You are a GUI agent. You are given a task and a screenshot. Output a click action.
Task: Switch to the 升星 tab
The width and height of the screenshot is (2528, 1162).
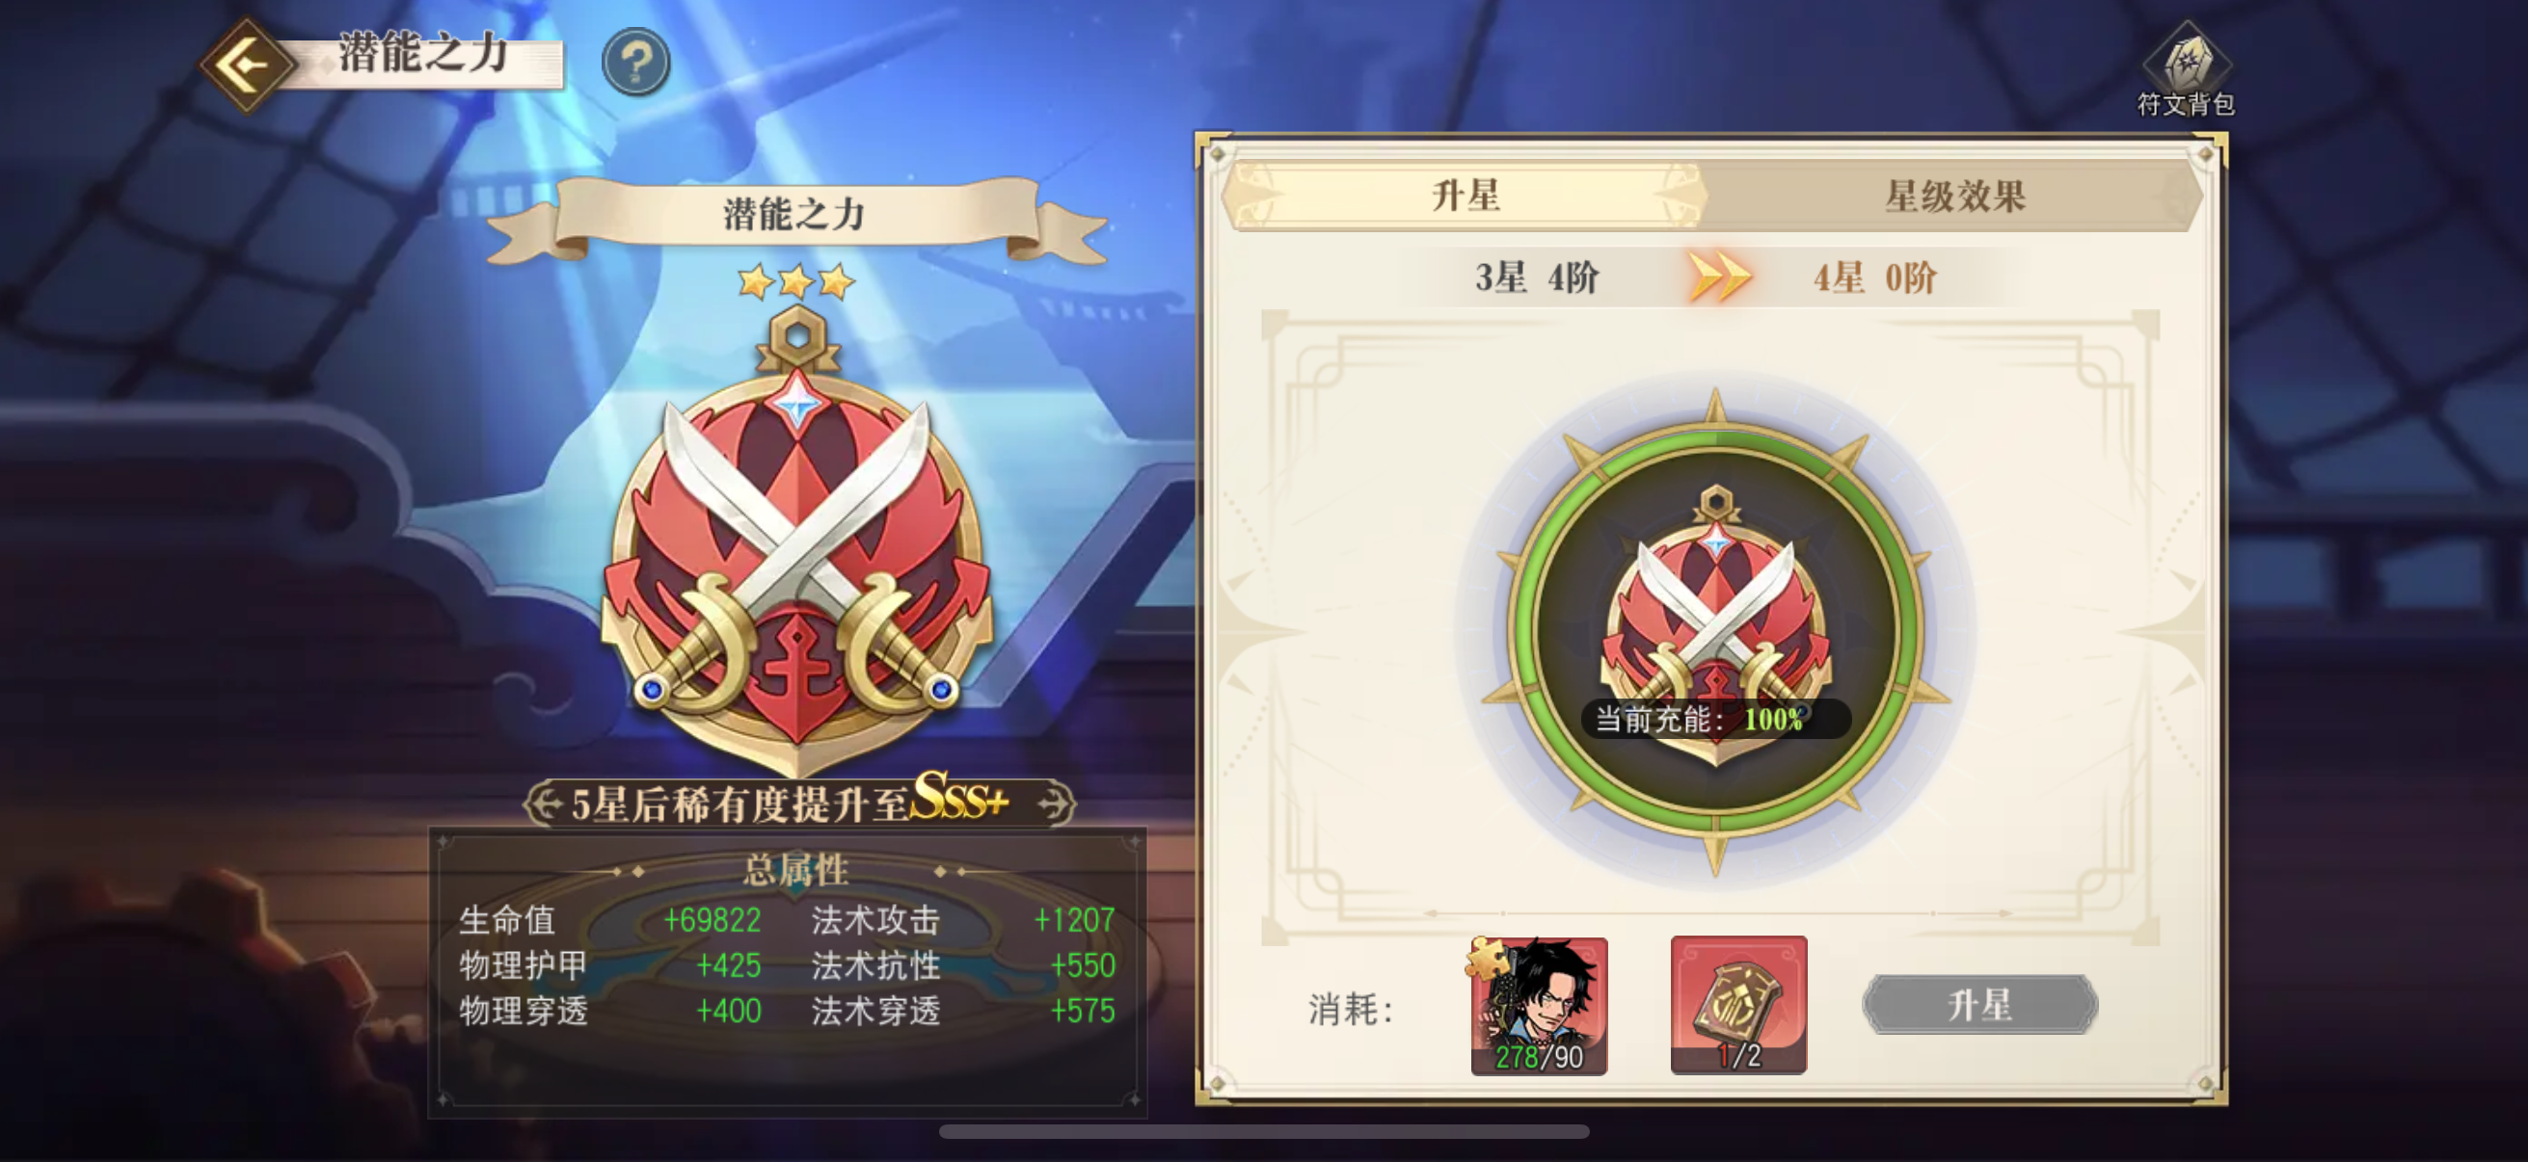(x=1466, y=197)
